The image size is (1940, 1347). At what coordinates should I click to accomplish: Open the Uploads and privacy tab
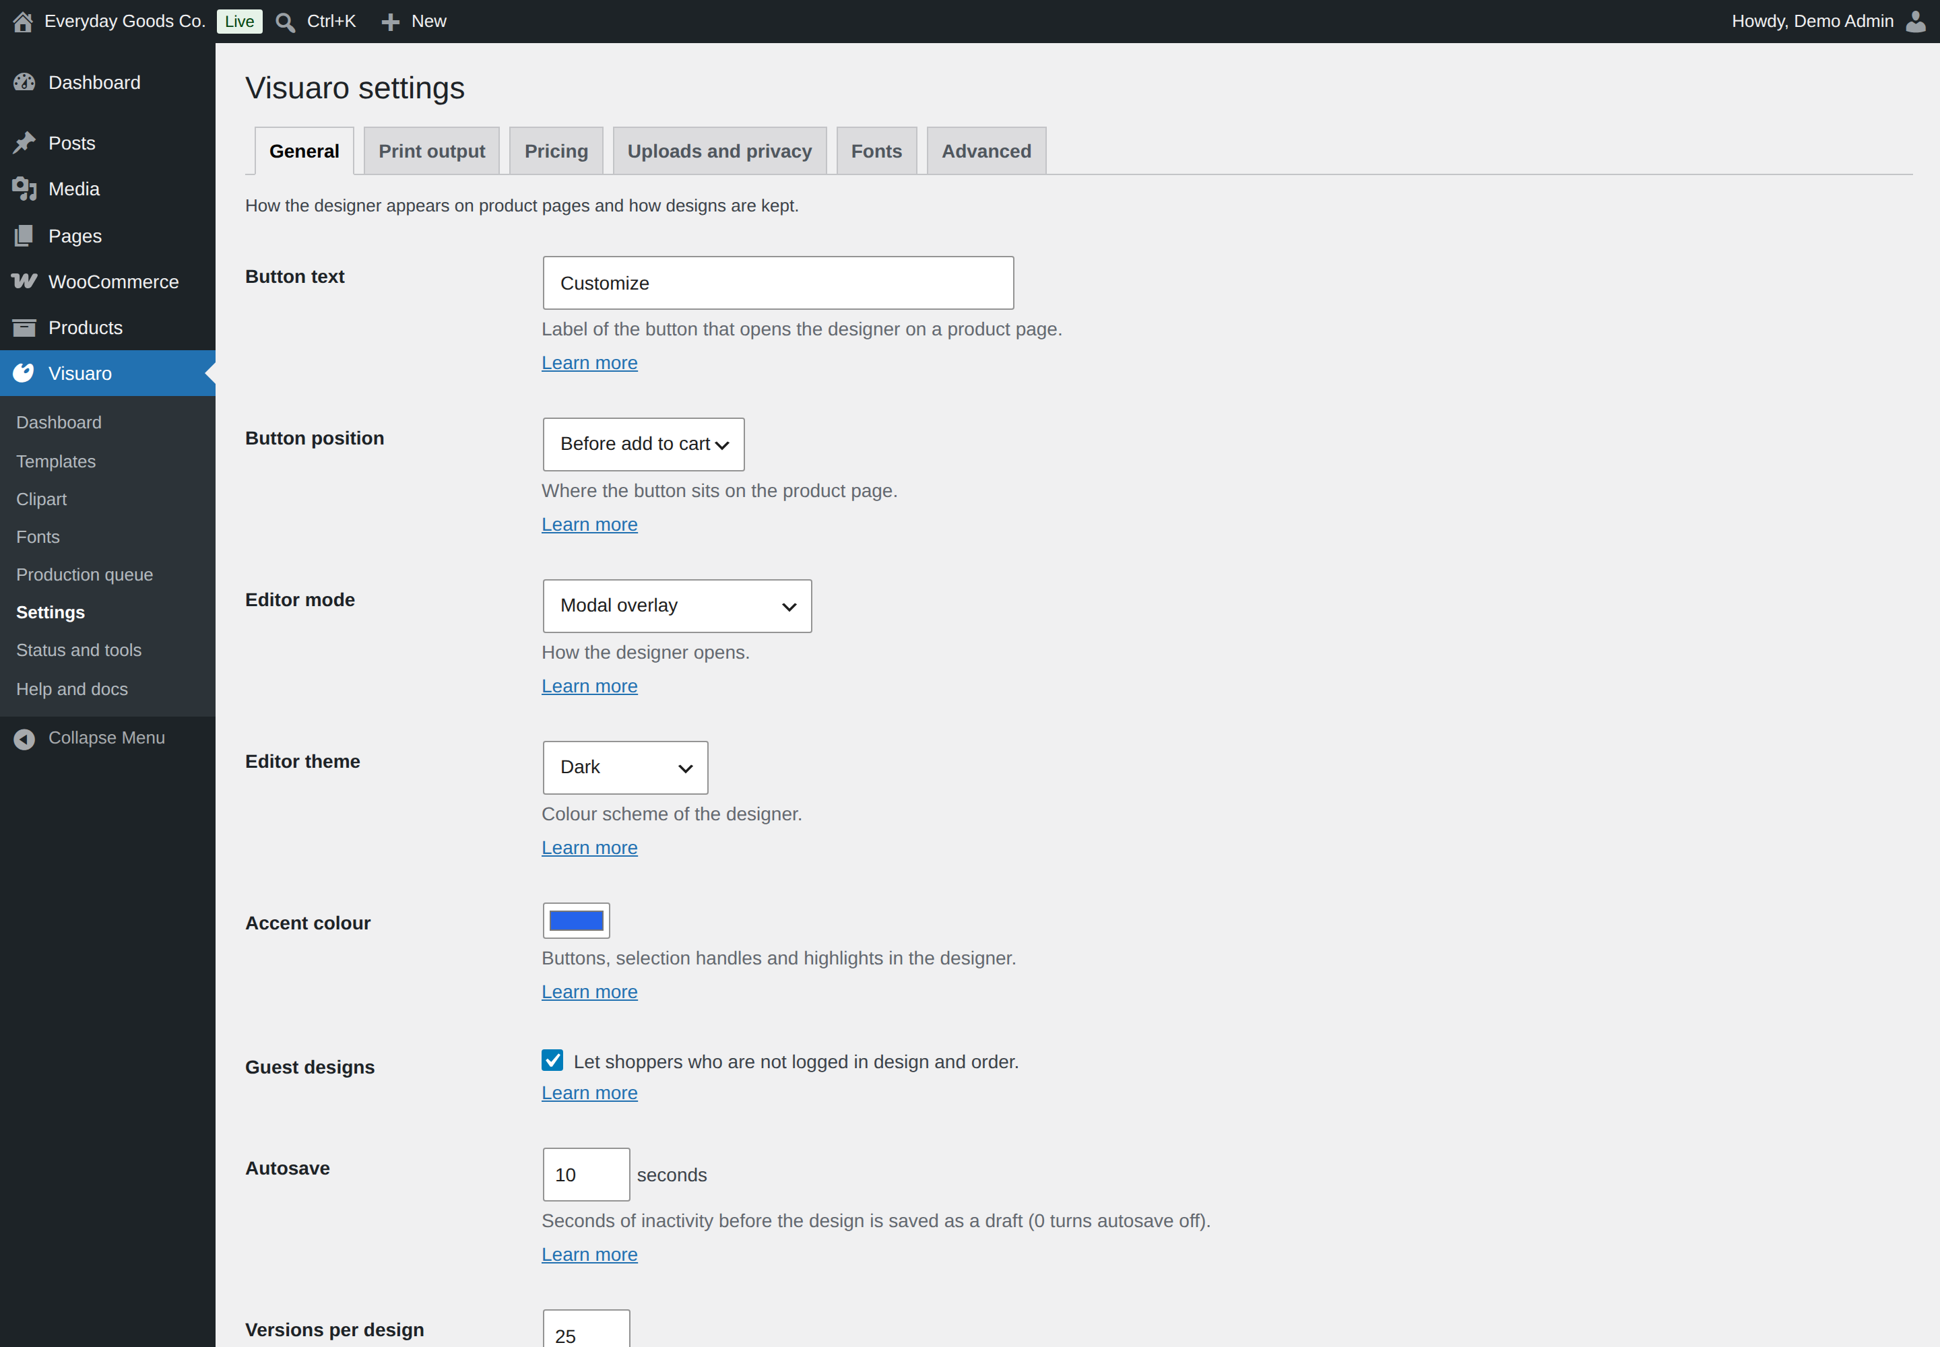click(719, 151)
